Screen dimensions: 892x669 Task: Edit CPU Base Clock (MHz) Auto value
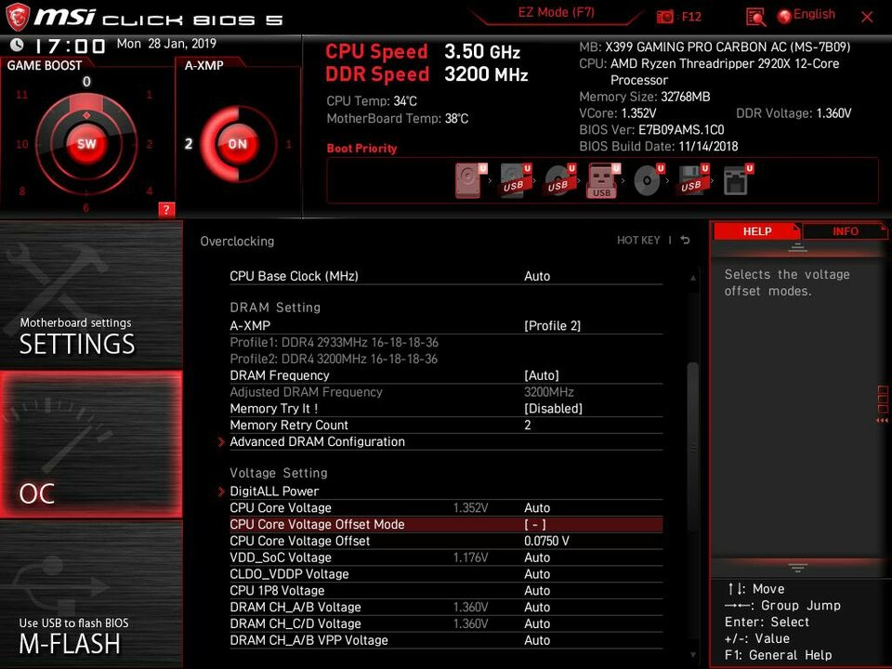click(537, 277)
